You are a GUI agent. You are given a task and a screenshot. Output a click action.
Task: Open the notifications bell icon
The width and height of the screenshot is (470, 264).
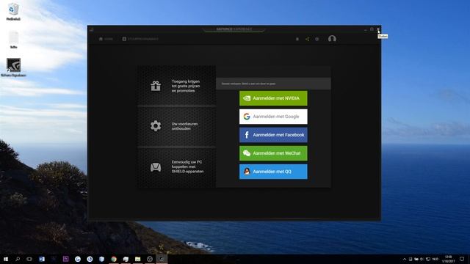pos(297,39)
